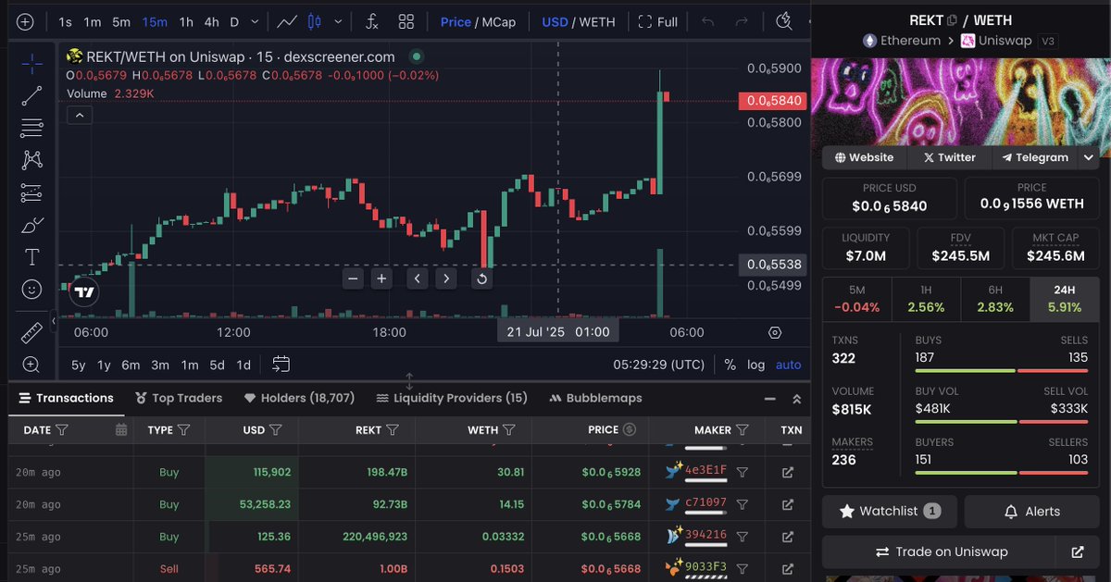1111x582 pixels.
Task: Select the pattern drawing tool
Action: (x=31, y=160)
